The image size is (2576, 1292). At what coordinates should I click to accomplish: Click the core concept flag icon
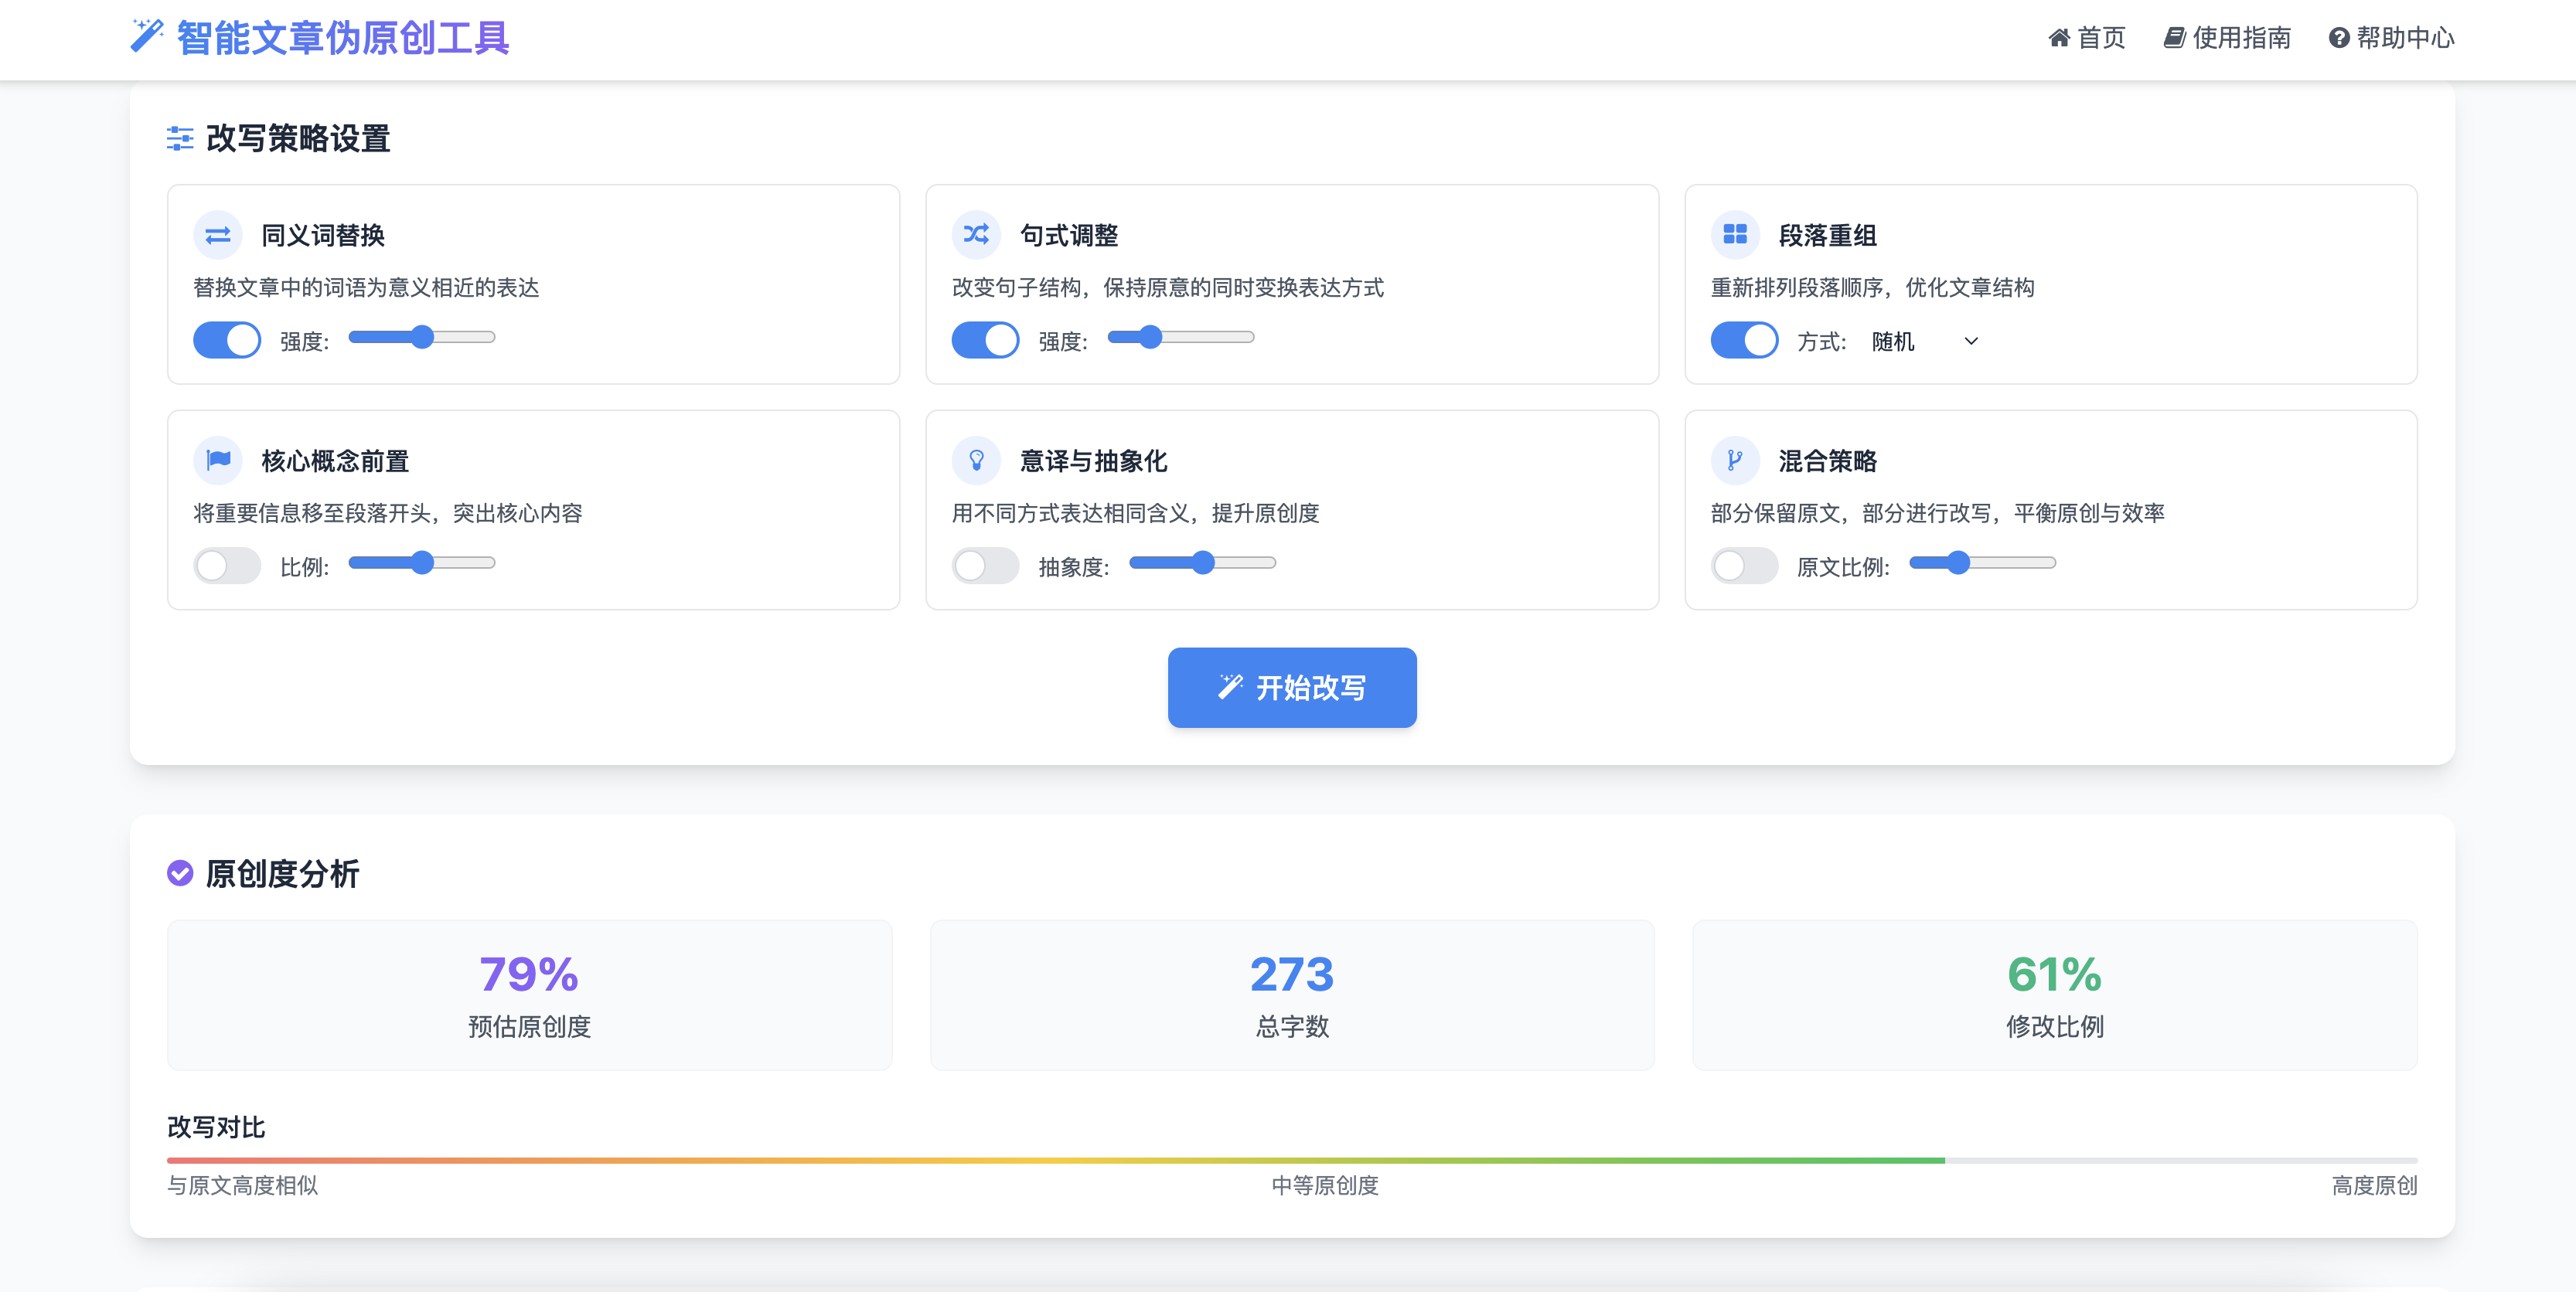pos(218,461)
